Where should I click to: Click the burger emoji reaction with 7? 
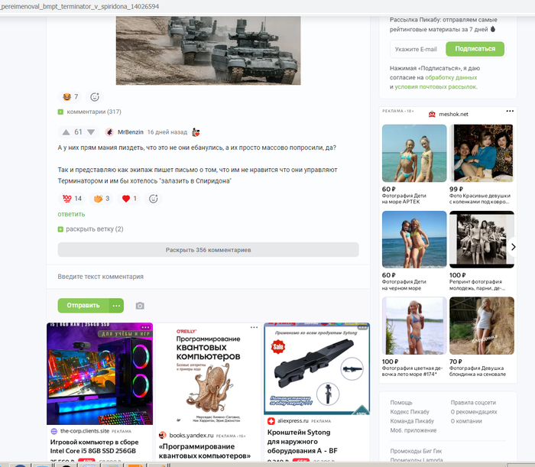70,97
